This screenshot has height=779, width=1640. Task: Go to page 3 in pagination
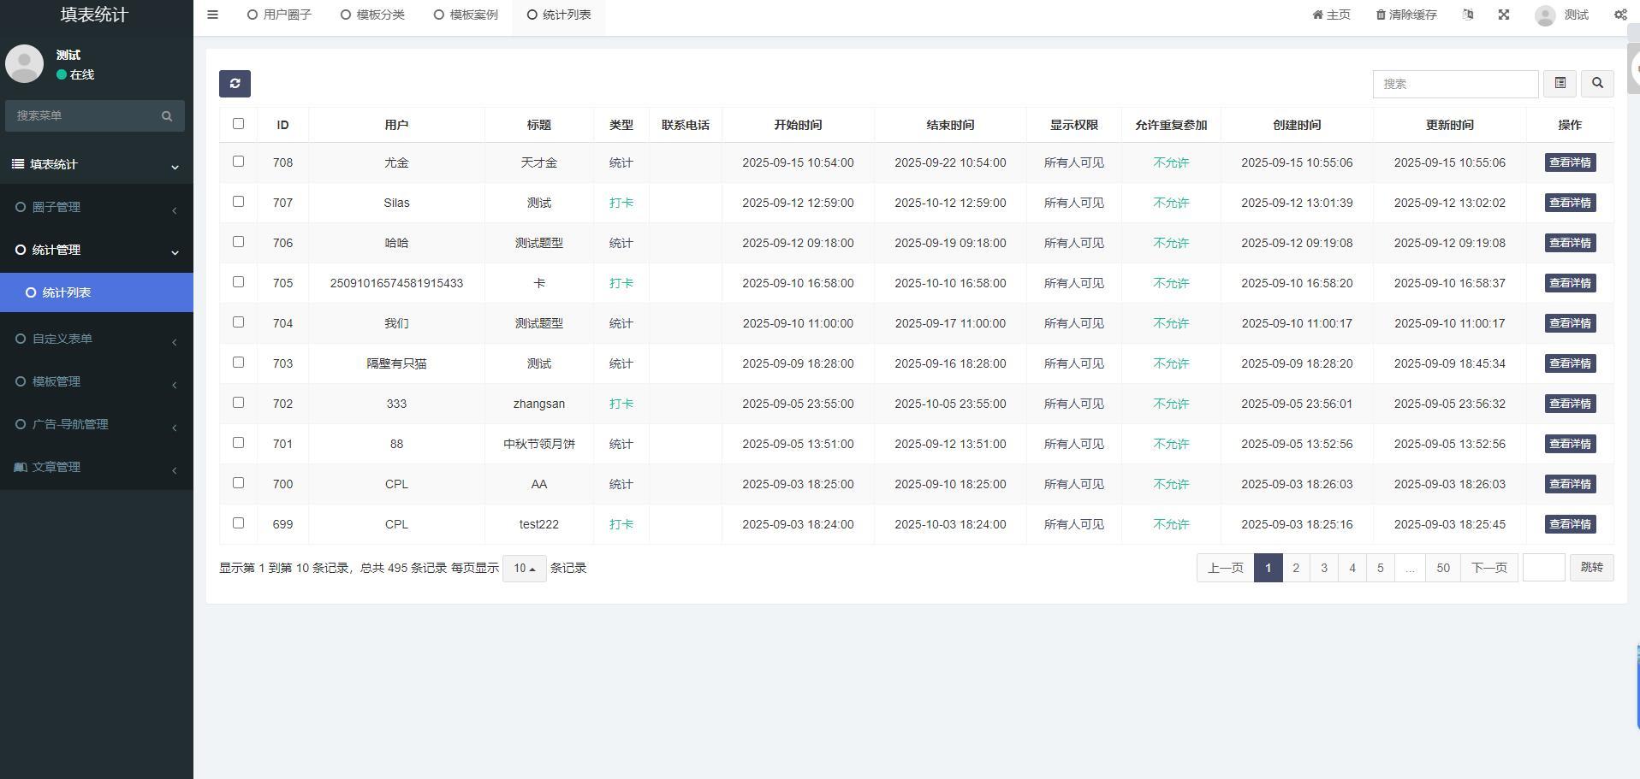1323,568
